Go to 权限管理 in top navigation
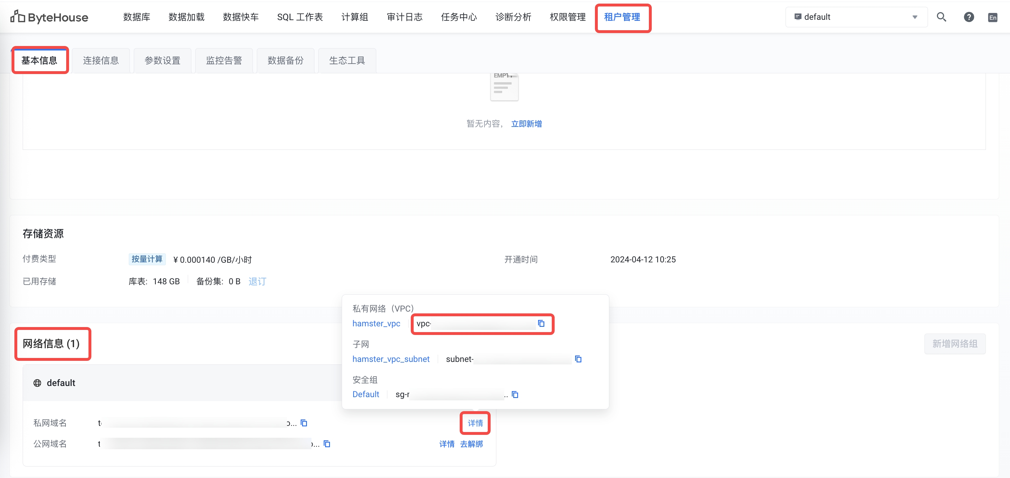 567,17
